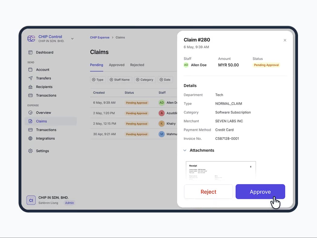
Task: Click Pending Approval badge in Khairy's row
Action: tap(137, 124)
